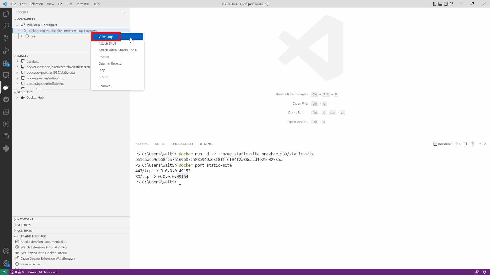The image size is (490, 275).
Task: Toggle the primary sidebar visibility
Action: [434, 4]
